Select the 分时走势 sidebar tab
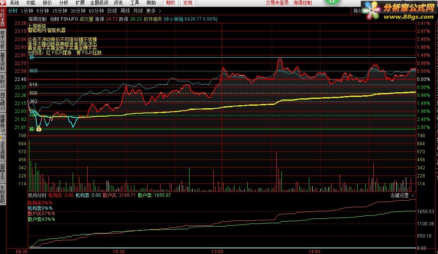438x254 pixels. click(x=3, y=18)
